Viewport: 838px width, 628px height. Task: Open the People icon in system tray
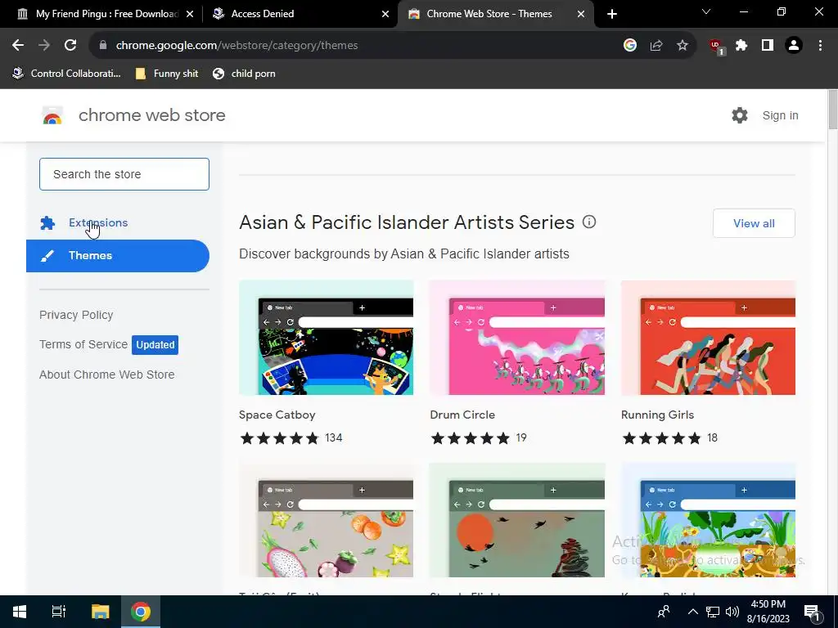pos(664,612)
